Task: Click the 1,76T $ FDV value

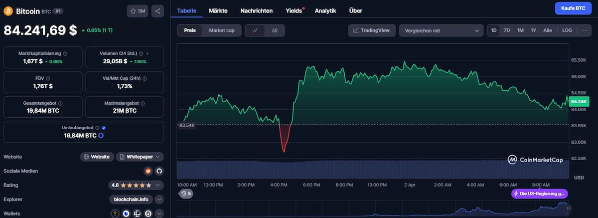Action: (42, 86)
